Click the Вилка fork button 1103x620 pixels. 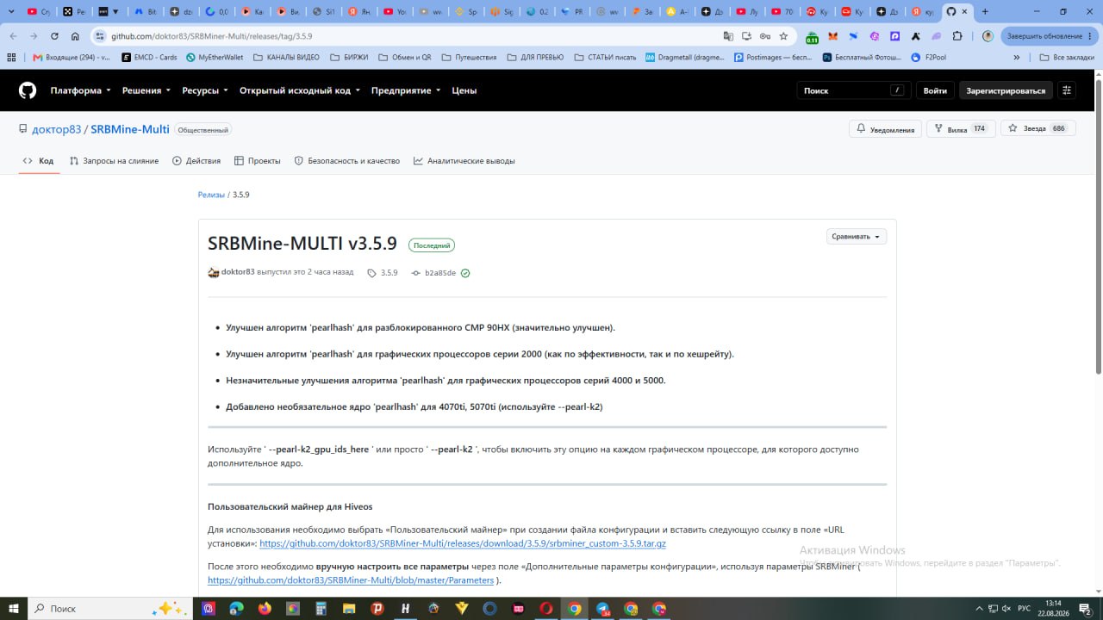(x=961, y=129)
